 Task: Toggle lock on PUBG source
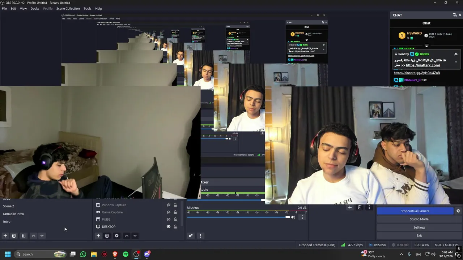coord(175,219)
